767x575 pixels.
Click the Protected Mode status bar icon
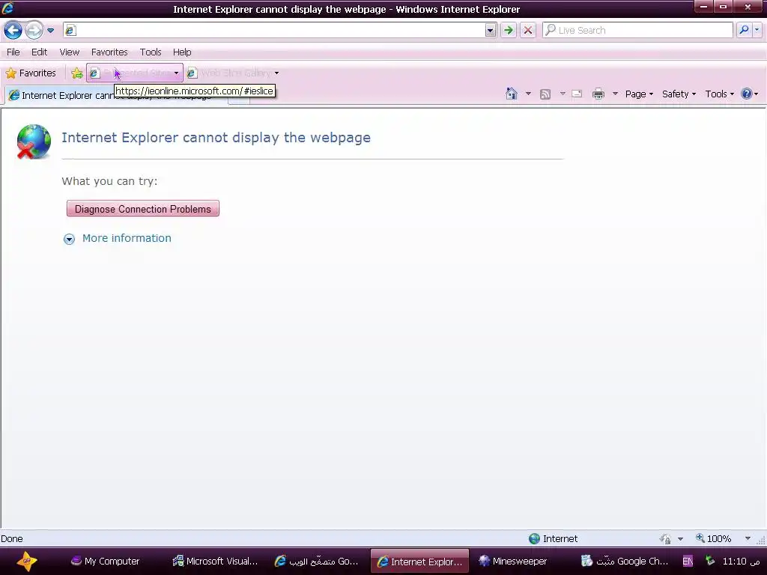tap(665, 539)
